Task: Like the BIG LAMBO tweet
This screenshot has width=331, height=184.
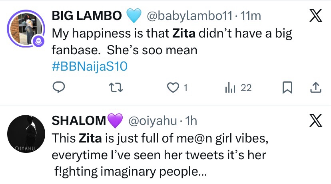Action: [173, 88]
